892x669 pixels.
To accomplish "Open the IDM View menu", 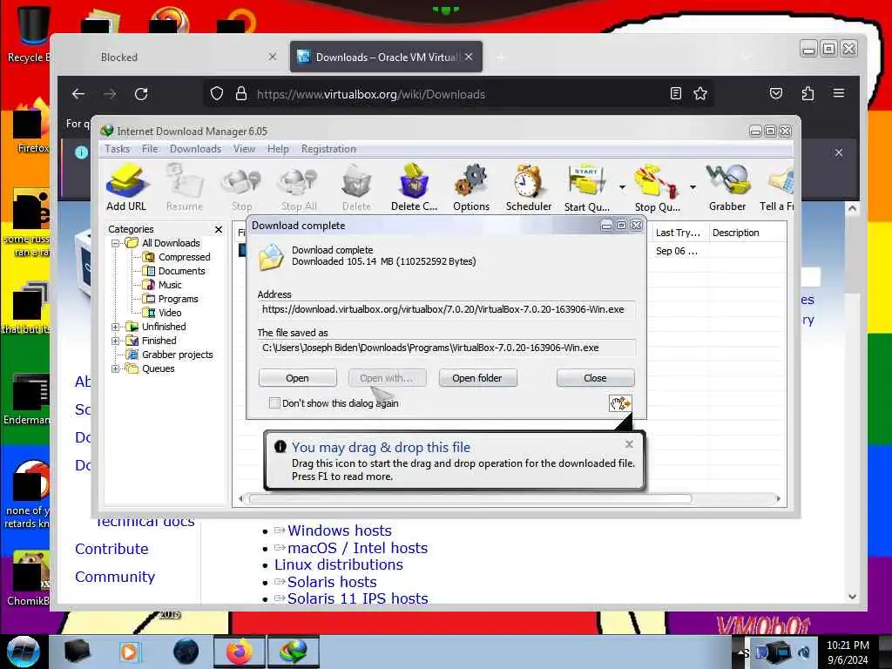I will (x=244, y=149).
